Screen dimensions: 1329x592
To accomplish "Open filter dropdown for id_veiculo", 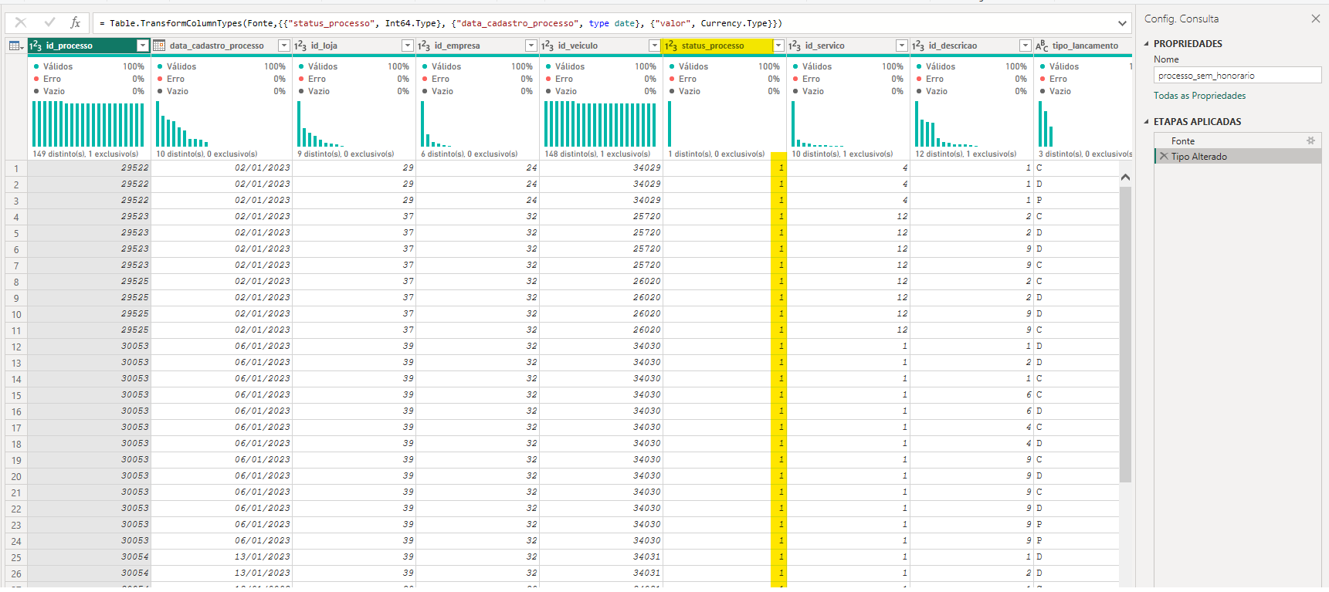I will click(654, 46).
